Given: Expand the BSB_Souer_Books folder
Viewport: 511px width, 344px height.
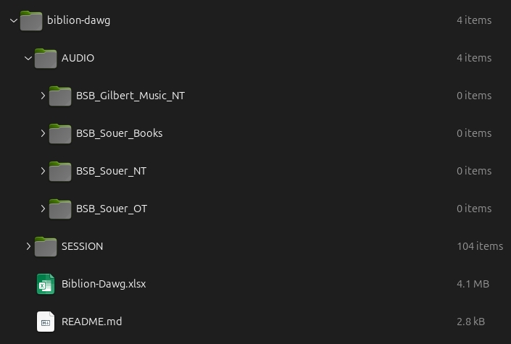Looking at the screenshot, I should tap(43, 133).
